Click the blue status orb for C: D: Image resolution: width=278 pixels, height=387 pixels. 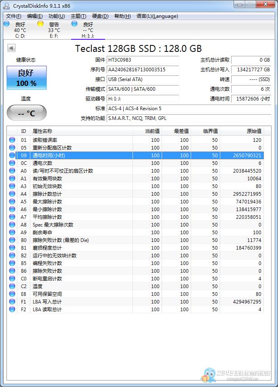tap(6, 24)
